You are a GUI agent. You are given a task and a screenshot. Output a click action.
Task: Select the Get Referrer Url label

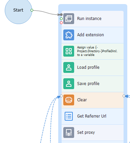[92, 116]
